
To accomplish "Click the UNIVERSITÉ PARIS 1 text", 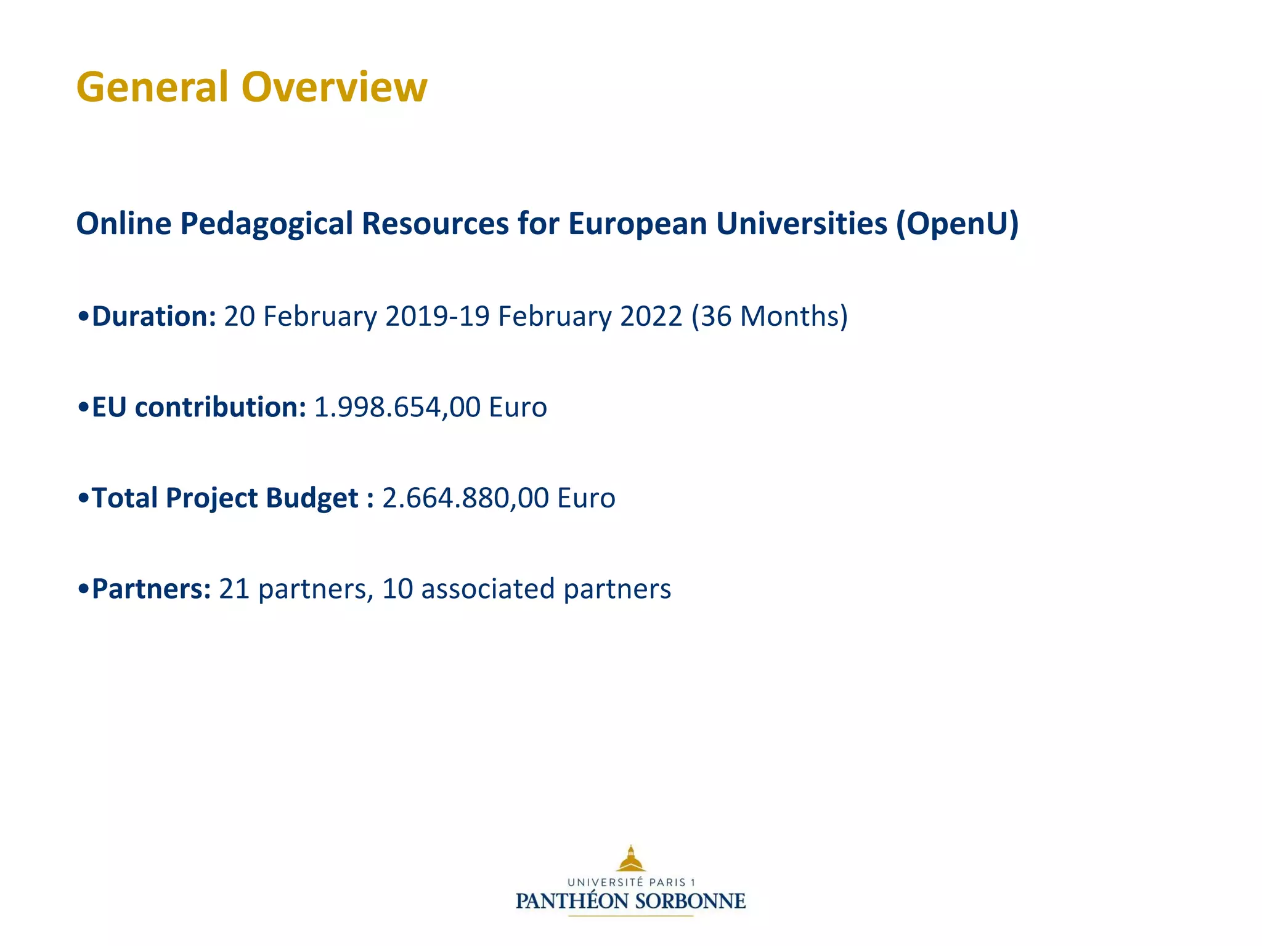I will pos(630,883).
